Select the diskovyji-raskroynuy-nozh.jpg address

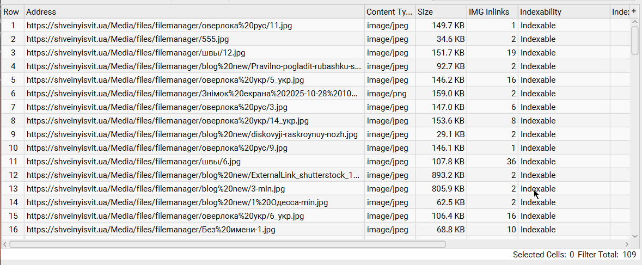coord(192,134)
